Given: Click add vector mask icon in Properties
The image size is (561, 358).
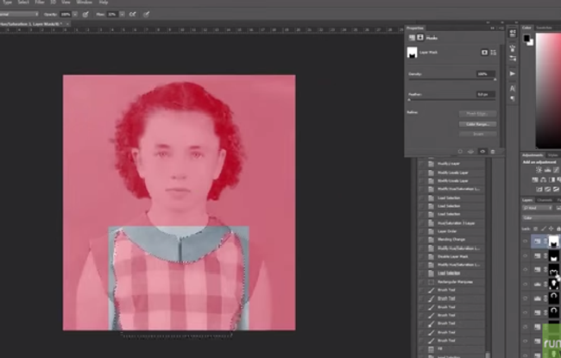Looking at the screenshot, I should pos(494,53).
